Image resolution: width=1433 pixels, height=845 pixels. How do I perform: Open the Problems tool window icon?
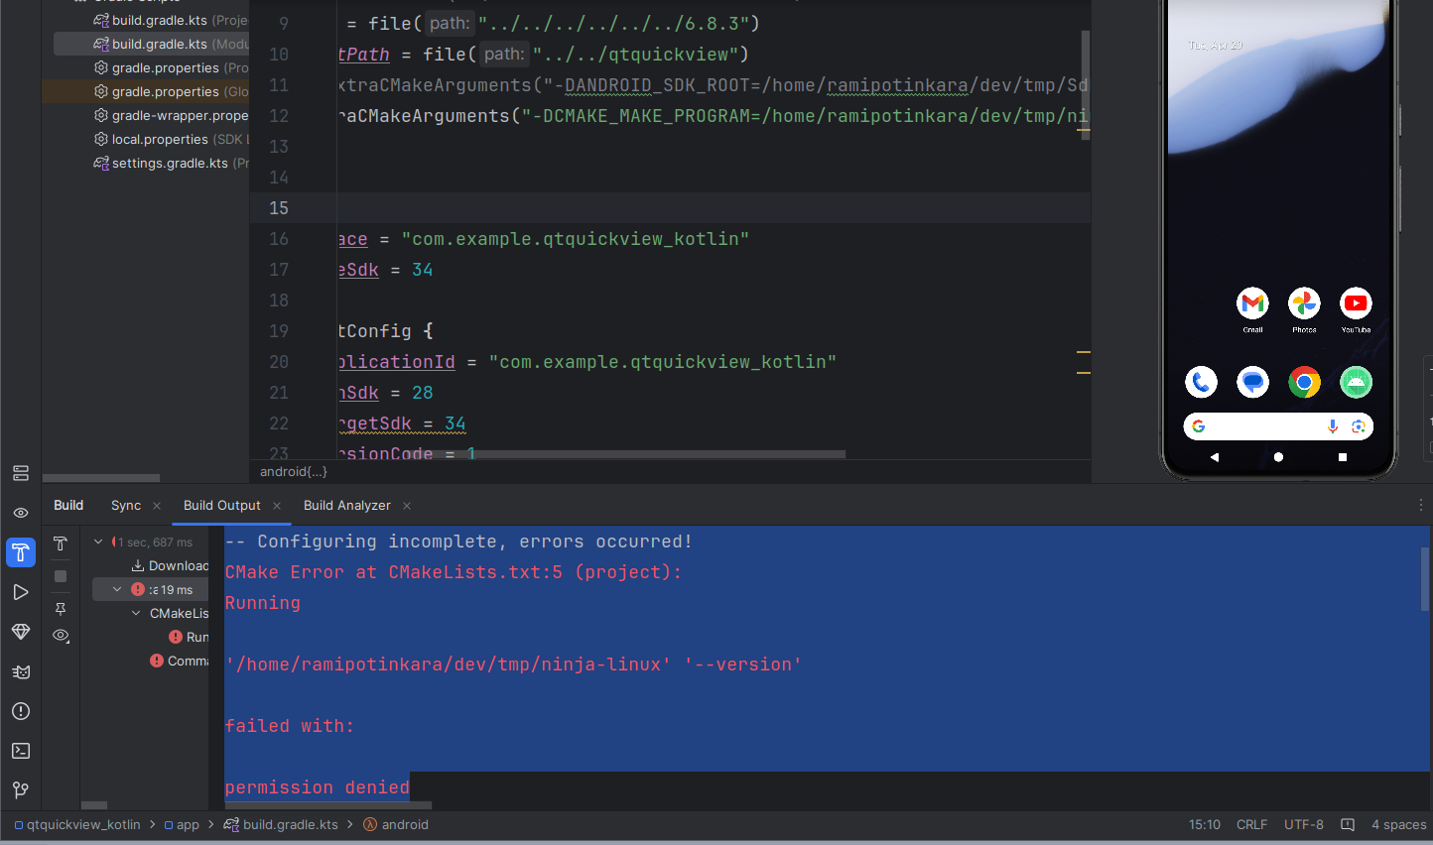(21, 711)
